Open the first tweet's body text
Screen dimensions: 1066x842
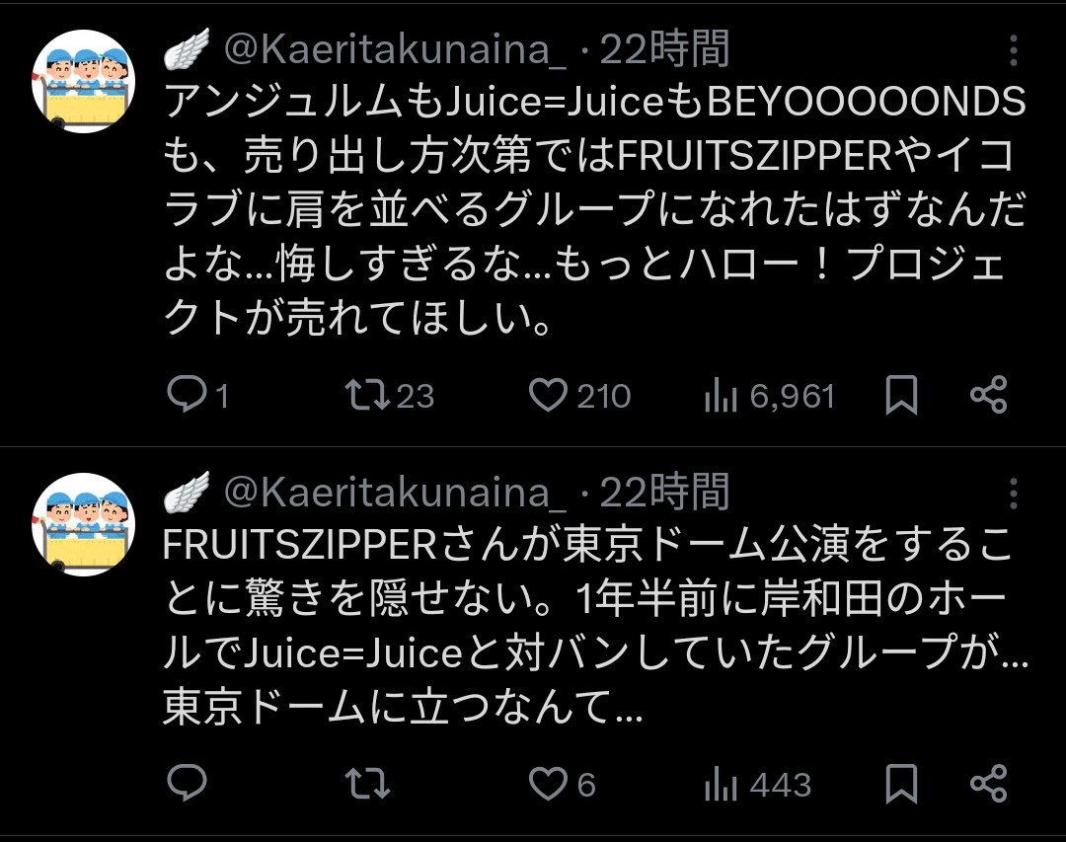[592, 211]
